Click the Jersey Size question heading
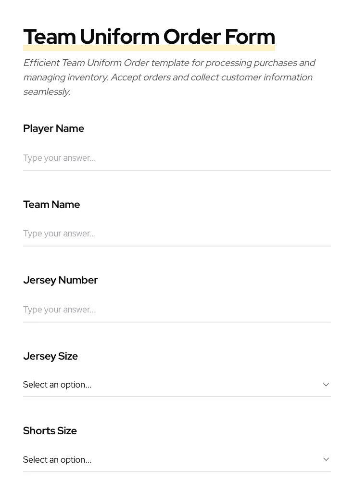This screenshot has height=493, width=354. click(x=51, y=356)
